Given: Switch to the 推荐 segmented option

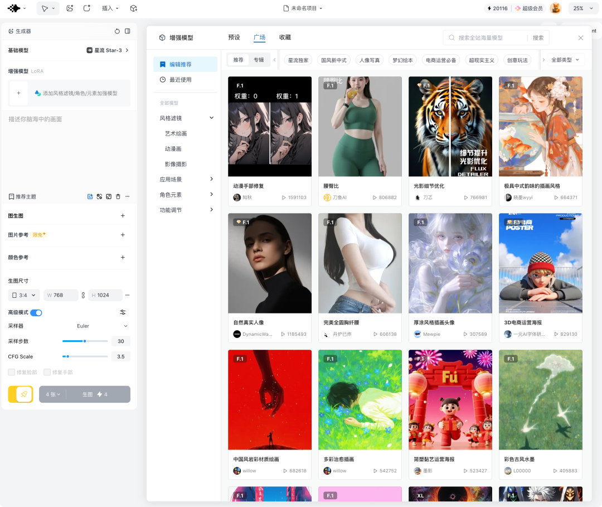Looking at the screenshot, I should pyautogui.click(x=239, y=60).
